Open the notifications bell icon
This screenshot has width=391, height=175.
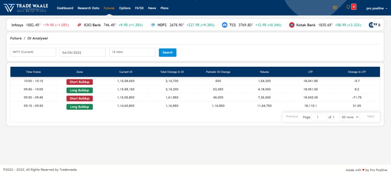click(348, 7)
